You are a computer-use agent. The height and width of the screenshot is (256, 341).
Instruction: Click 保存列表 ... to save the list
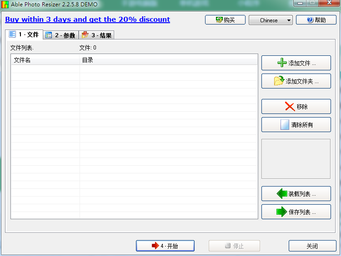[296, 212]
